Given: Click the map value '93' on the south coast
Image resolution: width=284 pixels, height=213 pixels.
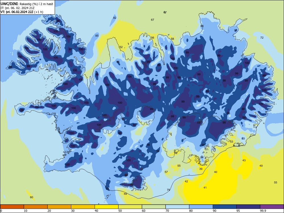Looking at the screenshot, I should pyautogui.click(x=107, y=189).
